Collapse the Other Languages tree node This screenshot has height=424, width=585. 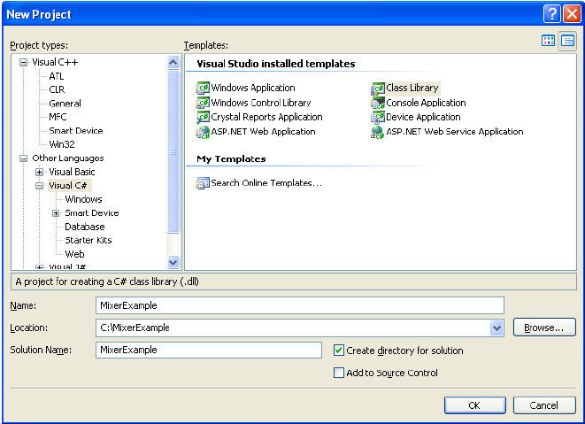(x=24, y=158)
